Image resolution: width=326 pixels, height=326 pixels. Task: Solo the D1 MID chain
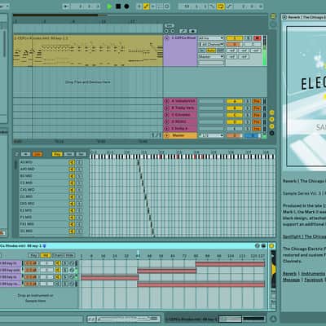click(79, 196)
